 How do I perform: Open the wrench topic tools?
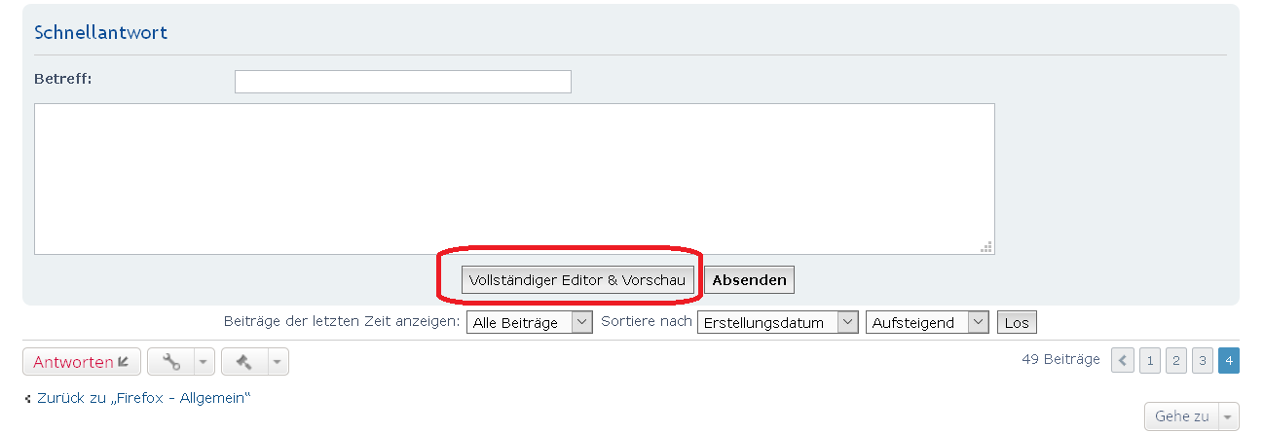point(171,362)
